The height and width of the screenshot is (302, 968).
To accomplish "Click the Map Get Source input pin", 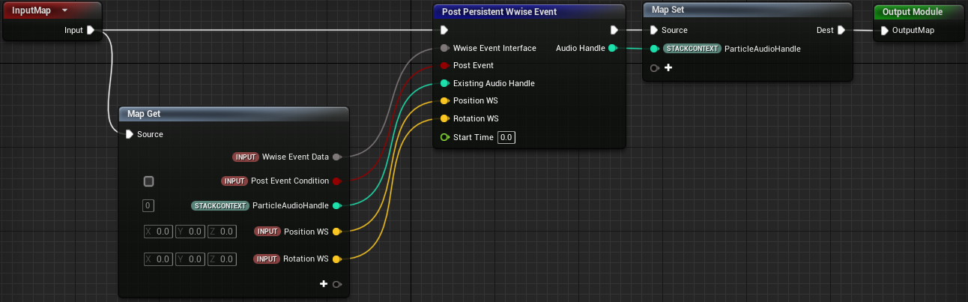I will point(130,134).
